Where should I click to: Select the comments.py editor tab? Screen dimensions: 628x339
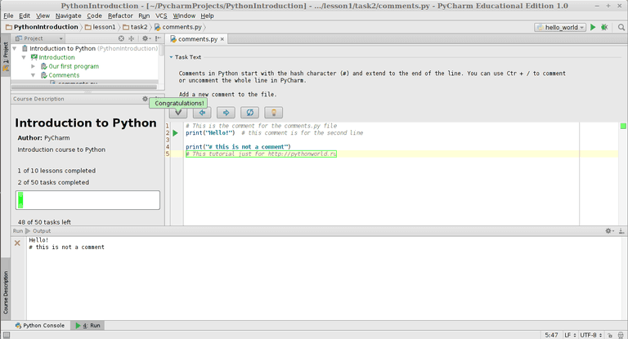[197, 39]
